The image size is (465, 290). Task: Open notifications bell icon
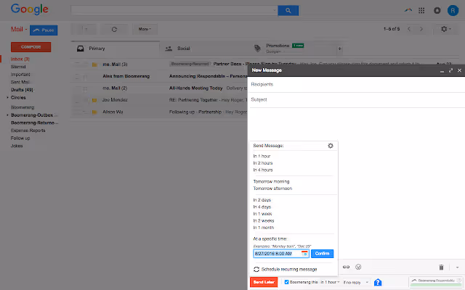click(437, 11)
